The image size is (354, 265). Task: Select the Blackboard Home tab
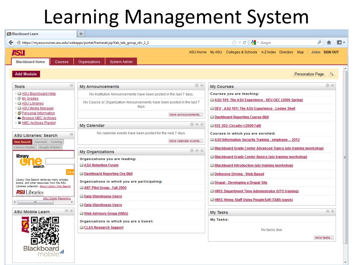tap(30, 62)
